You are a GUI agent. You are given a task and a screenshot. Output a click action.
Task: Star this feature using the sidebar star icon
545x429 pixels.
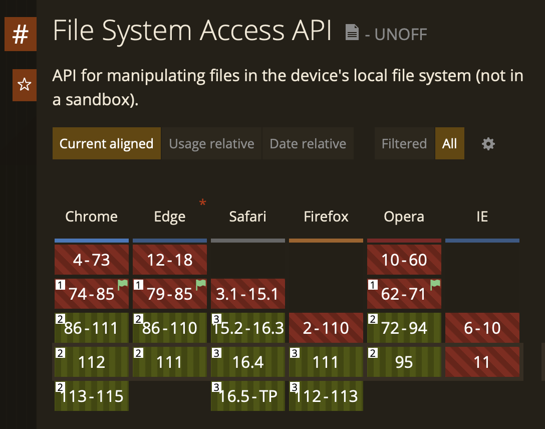[24, 85]
